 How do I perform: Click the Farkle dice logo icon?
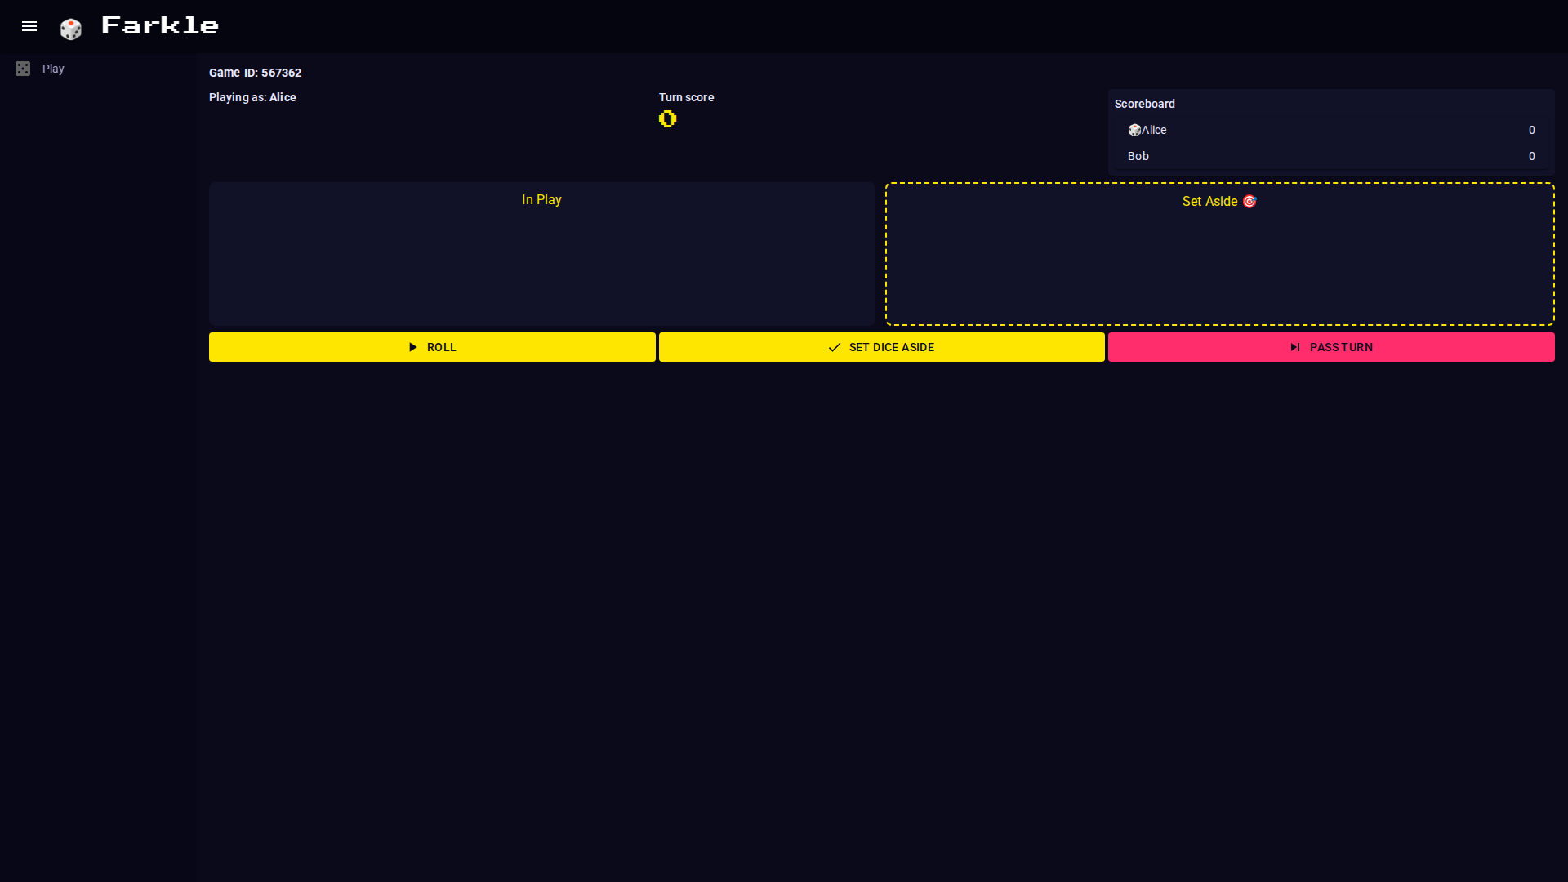71,29
